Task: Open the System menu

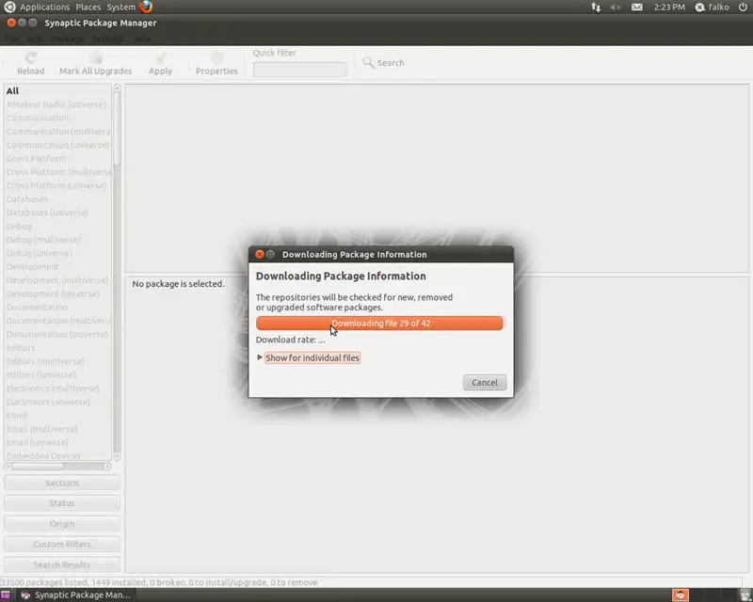Action: pos(121,8)
